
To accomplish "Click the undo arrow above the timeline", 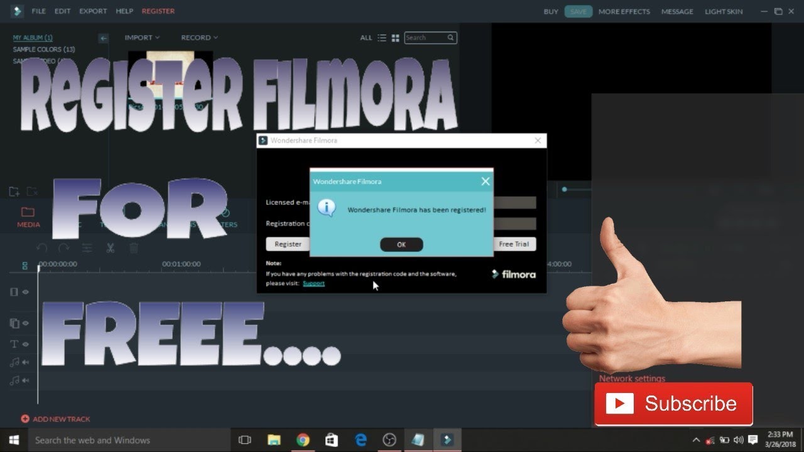I will 42,248.
